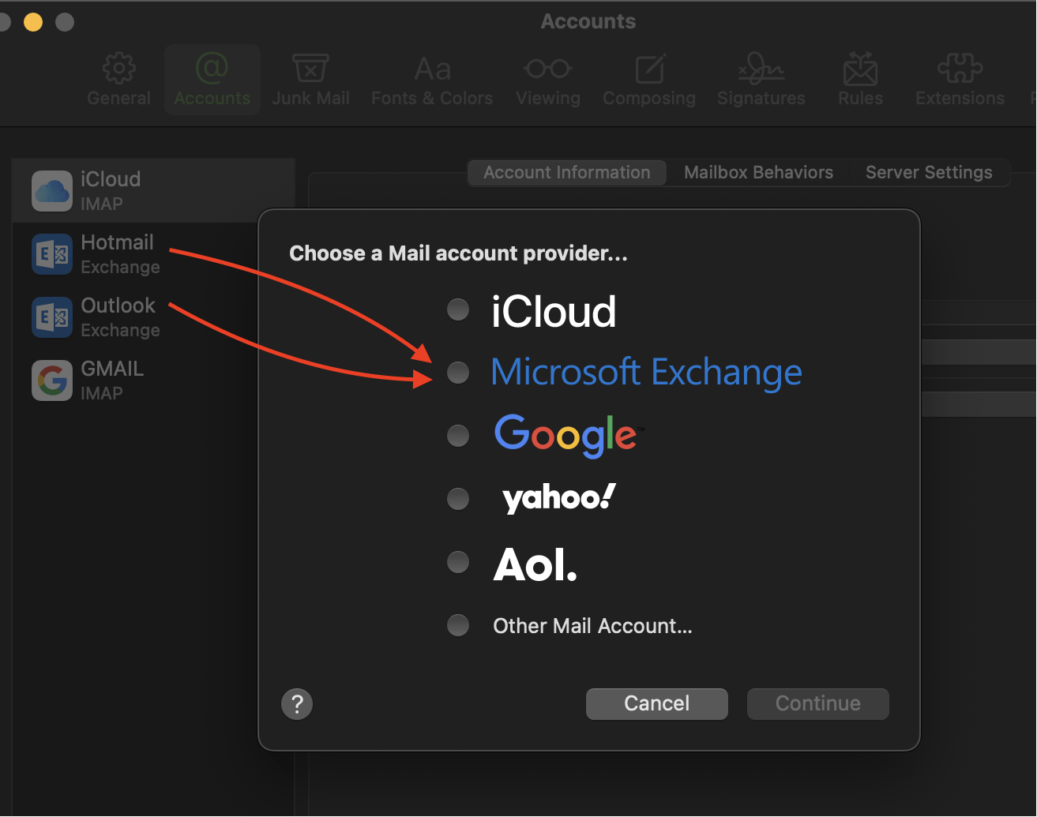Click the Google logo in provider list

point(568,436)
